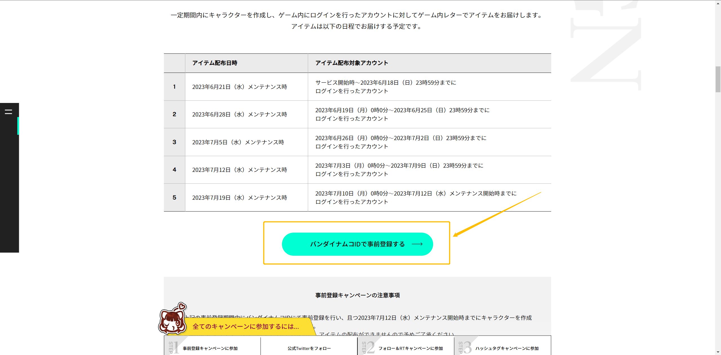Click the アイテム配布対象アカウント column header
This screenshot has height=355, width=721.
(x=351, y=63)
